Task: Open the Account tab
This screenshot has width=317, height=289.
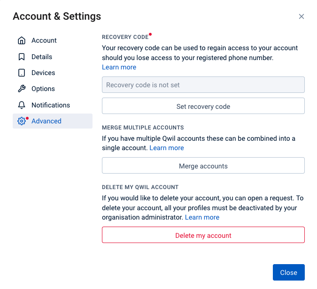Action: click(x=44, y=40)
